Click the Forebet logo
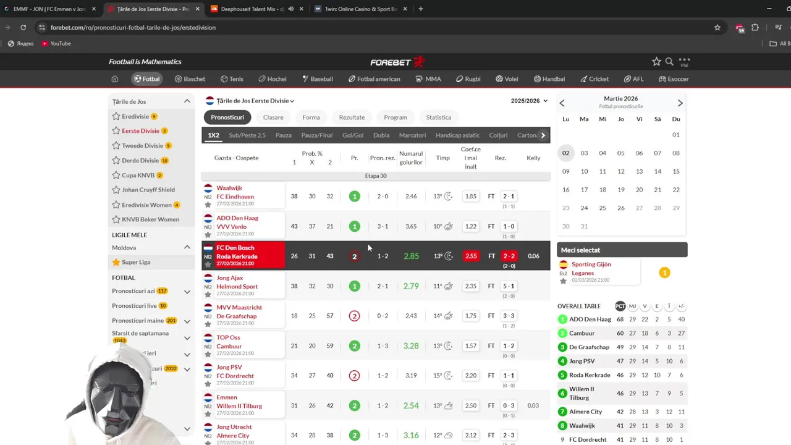This screenshot has height=445, width=791. pyautogui.click(x=397, y=62)
